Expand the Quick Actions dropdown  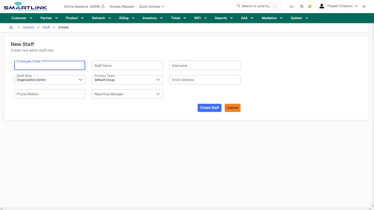click(151, 6)
